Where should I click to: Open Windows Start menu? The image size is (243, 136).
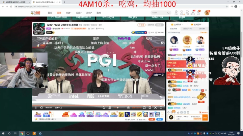tap(3, 133)
